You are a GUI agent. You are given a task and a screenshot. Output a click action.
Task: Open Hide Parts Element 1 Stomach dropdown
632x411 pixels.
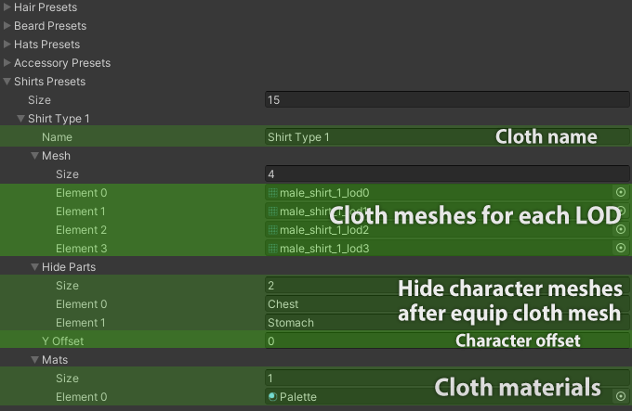[325, 322]
